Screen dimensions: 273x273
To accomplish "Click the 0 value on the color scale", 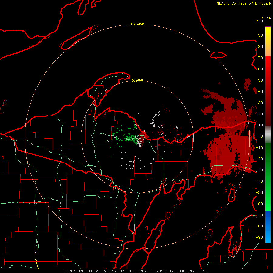I will [262, 136].
